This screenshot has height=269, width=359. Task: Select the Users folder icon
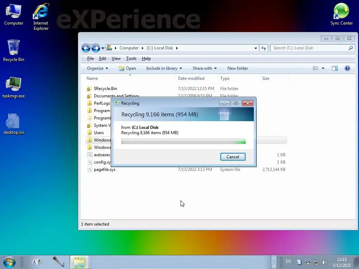pos(89,133)
